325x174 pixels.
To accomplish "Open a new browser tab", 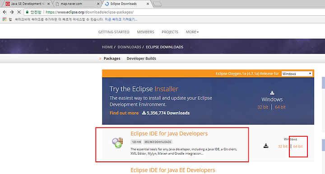I will [158, 4].
